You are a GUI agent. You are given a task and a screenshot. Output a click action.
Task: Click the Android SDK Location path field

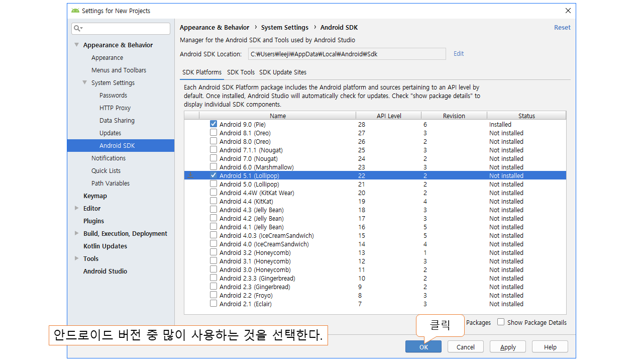pyautogui.click(x=347, y=54)
